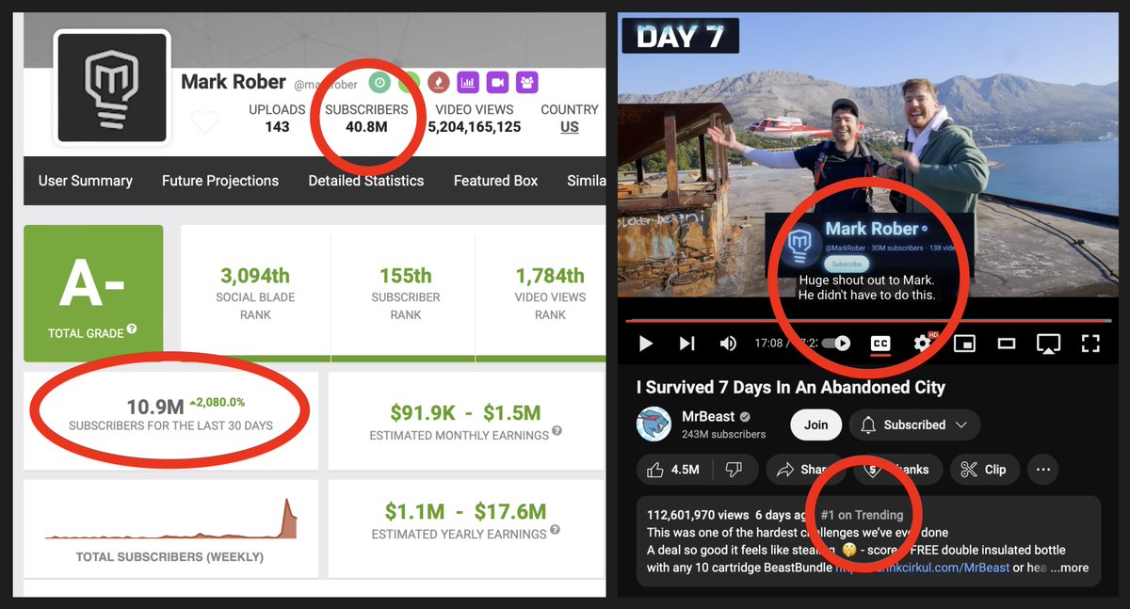Click the Join button
1130x609 pixels.
tap(815, 425)
